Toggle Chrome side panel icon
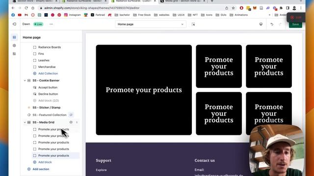The width and height of the screenshot is (314, 176). click(x=288, y=8)
